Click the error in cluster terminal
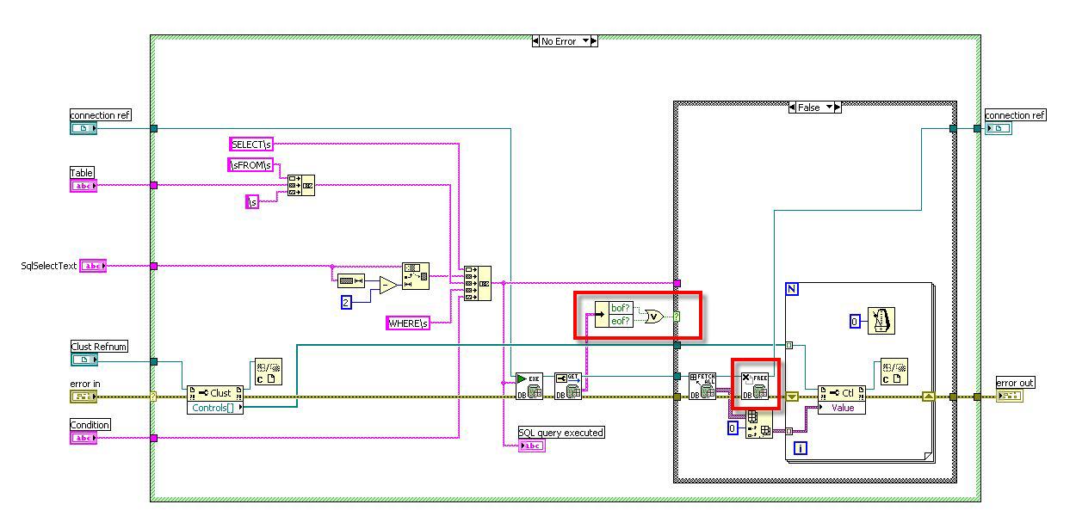This screenshot has width=1076, height=529. click(x=83, y=397)
